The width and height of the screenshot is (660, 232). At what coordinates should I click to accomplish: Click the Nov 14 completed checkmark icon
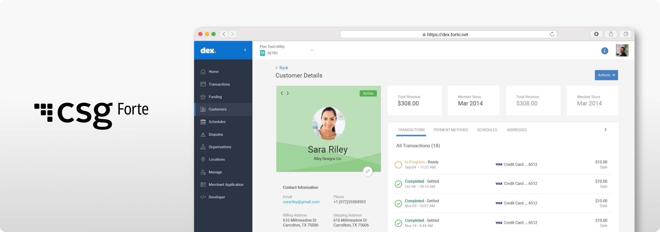(x=398, y=223)
